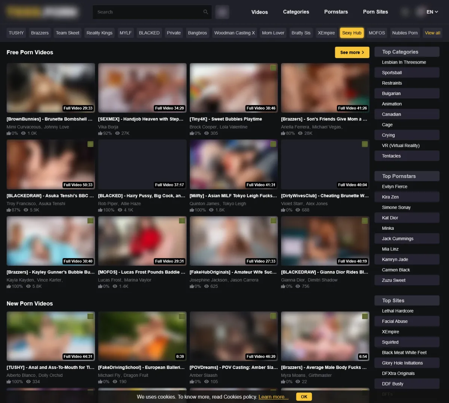Click the square button beside the search field
The width and height of the screenshot is (449, 403).
(222, 12)
